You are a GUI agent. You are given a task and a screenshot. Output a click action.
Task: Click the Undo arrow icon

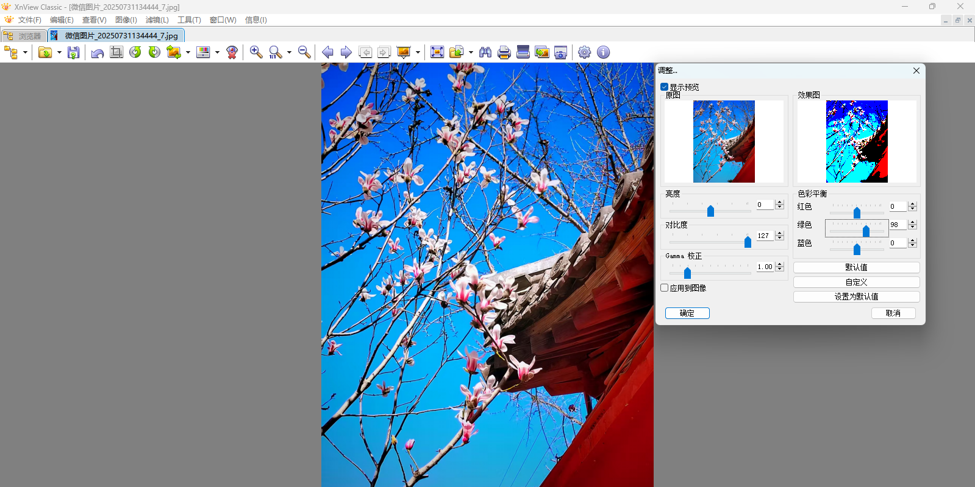point(97,53)
